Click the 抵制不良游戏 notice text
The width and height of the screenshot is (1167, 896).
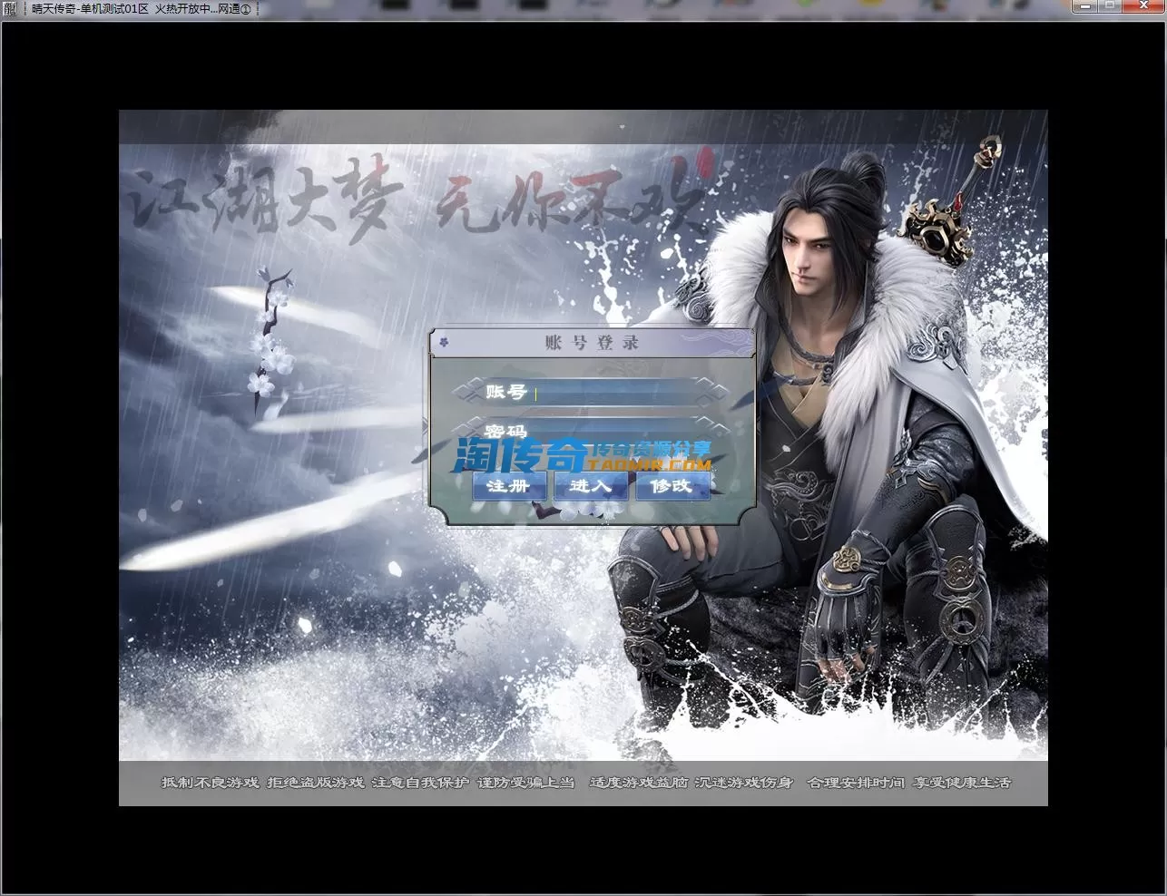(x=210, y=783)
